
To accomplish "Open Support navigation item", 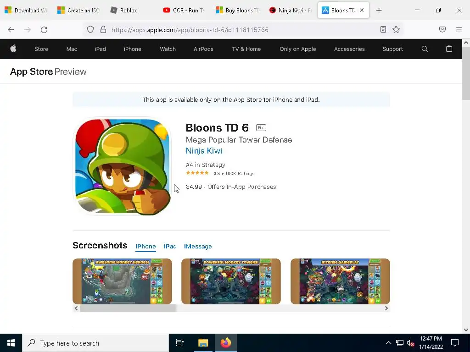I will click(392, 49).
